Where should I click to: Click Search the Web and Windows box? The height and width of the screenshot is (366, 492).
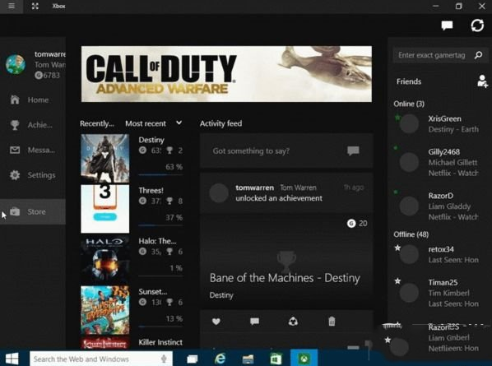(x=101, y=359)
